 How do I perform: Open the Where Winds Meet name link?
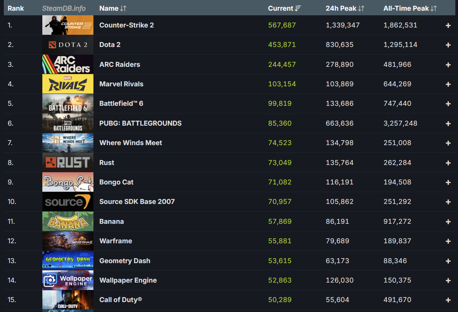pos(131,143)
